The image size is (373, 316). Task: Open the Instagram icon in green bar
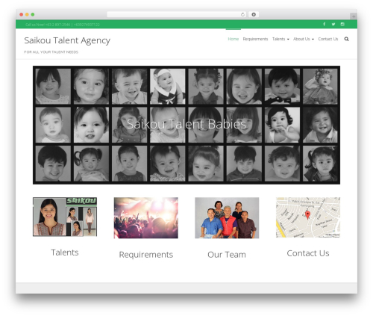(342, 24)
